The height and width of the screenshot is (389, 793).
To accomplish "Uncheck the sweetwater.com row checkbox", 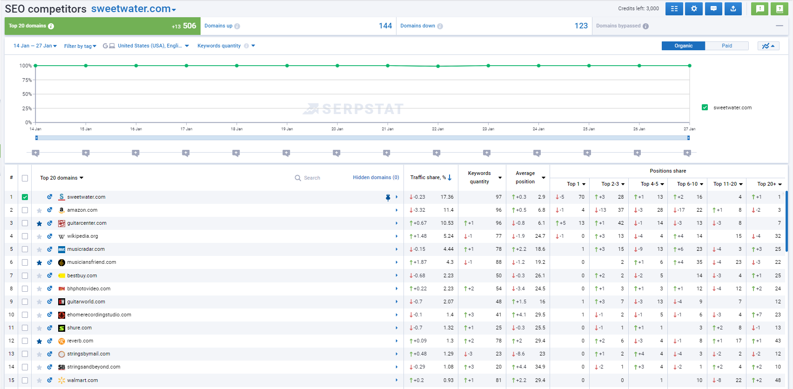I will pyautogui.click(x=25, y=197).
